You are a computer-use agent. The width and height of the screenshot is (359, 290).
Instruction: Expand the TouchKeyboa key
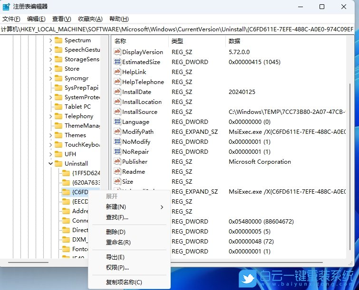point(50,145)
